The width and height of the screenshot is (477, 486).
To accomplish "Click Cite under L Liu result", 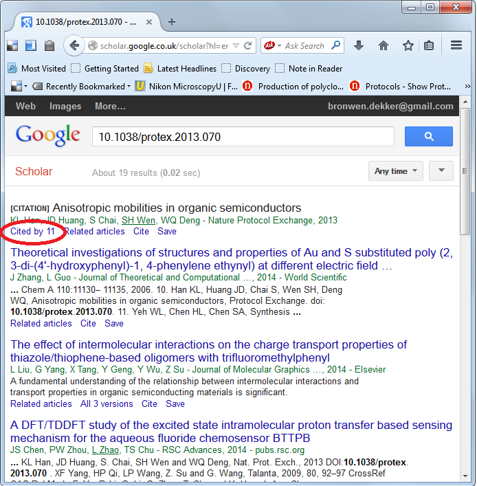I will [x=149, y=404].
